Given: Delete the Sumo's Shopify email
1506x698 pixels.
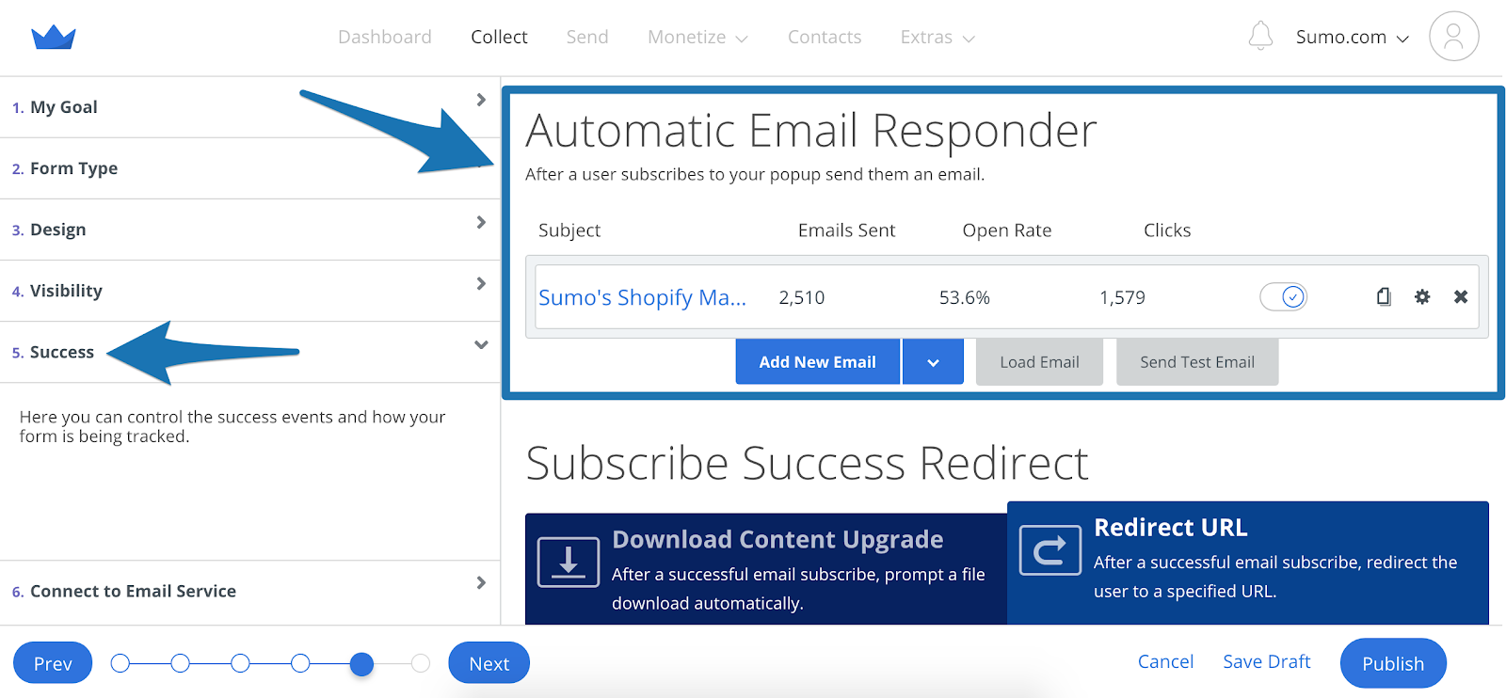Looking at the screenshot, I should click(x=1461, y=297).
